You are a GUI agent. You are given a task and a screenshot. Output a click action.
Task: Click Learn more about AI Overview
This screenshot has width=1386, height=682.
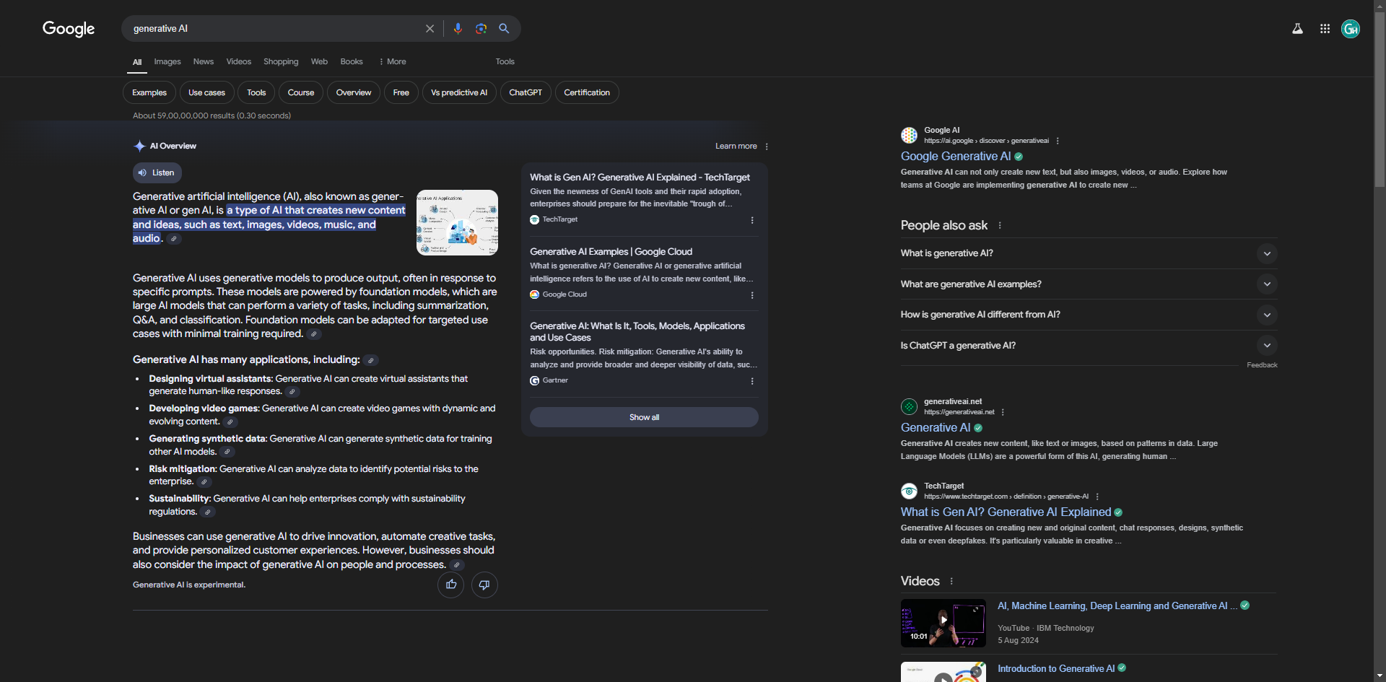(736, 146)
